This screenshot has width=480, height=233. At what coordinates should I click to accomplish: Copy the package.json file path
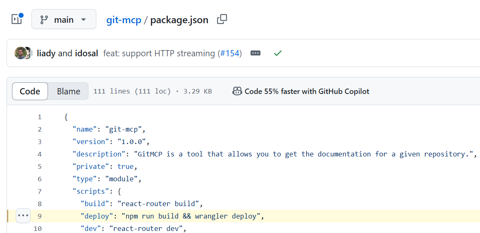click(222, 19)
